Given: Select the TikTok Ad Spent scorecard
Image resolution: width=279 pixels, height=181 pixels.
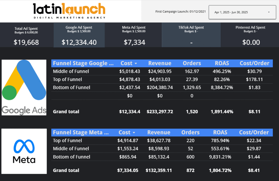Looking at the screenshot, I should [191, 35].
